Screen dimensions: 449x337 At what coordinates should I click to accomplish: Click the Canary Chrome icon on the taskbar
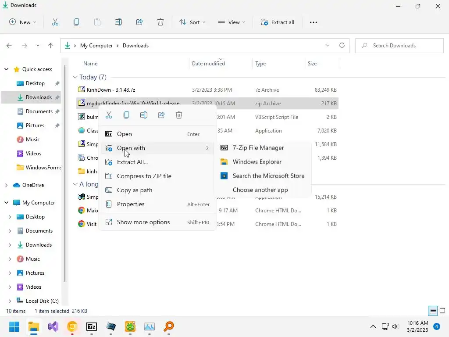pyautogui.click(x=72, y=326)
